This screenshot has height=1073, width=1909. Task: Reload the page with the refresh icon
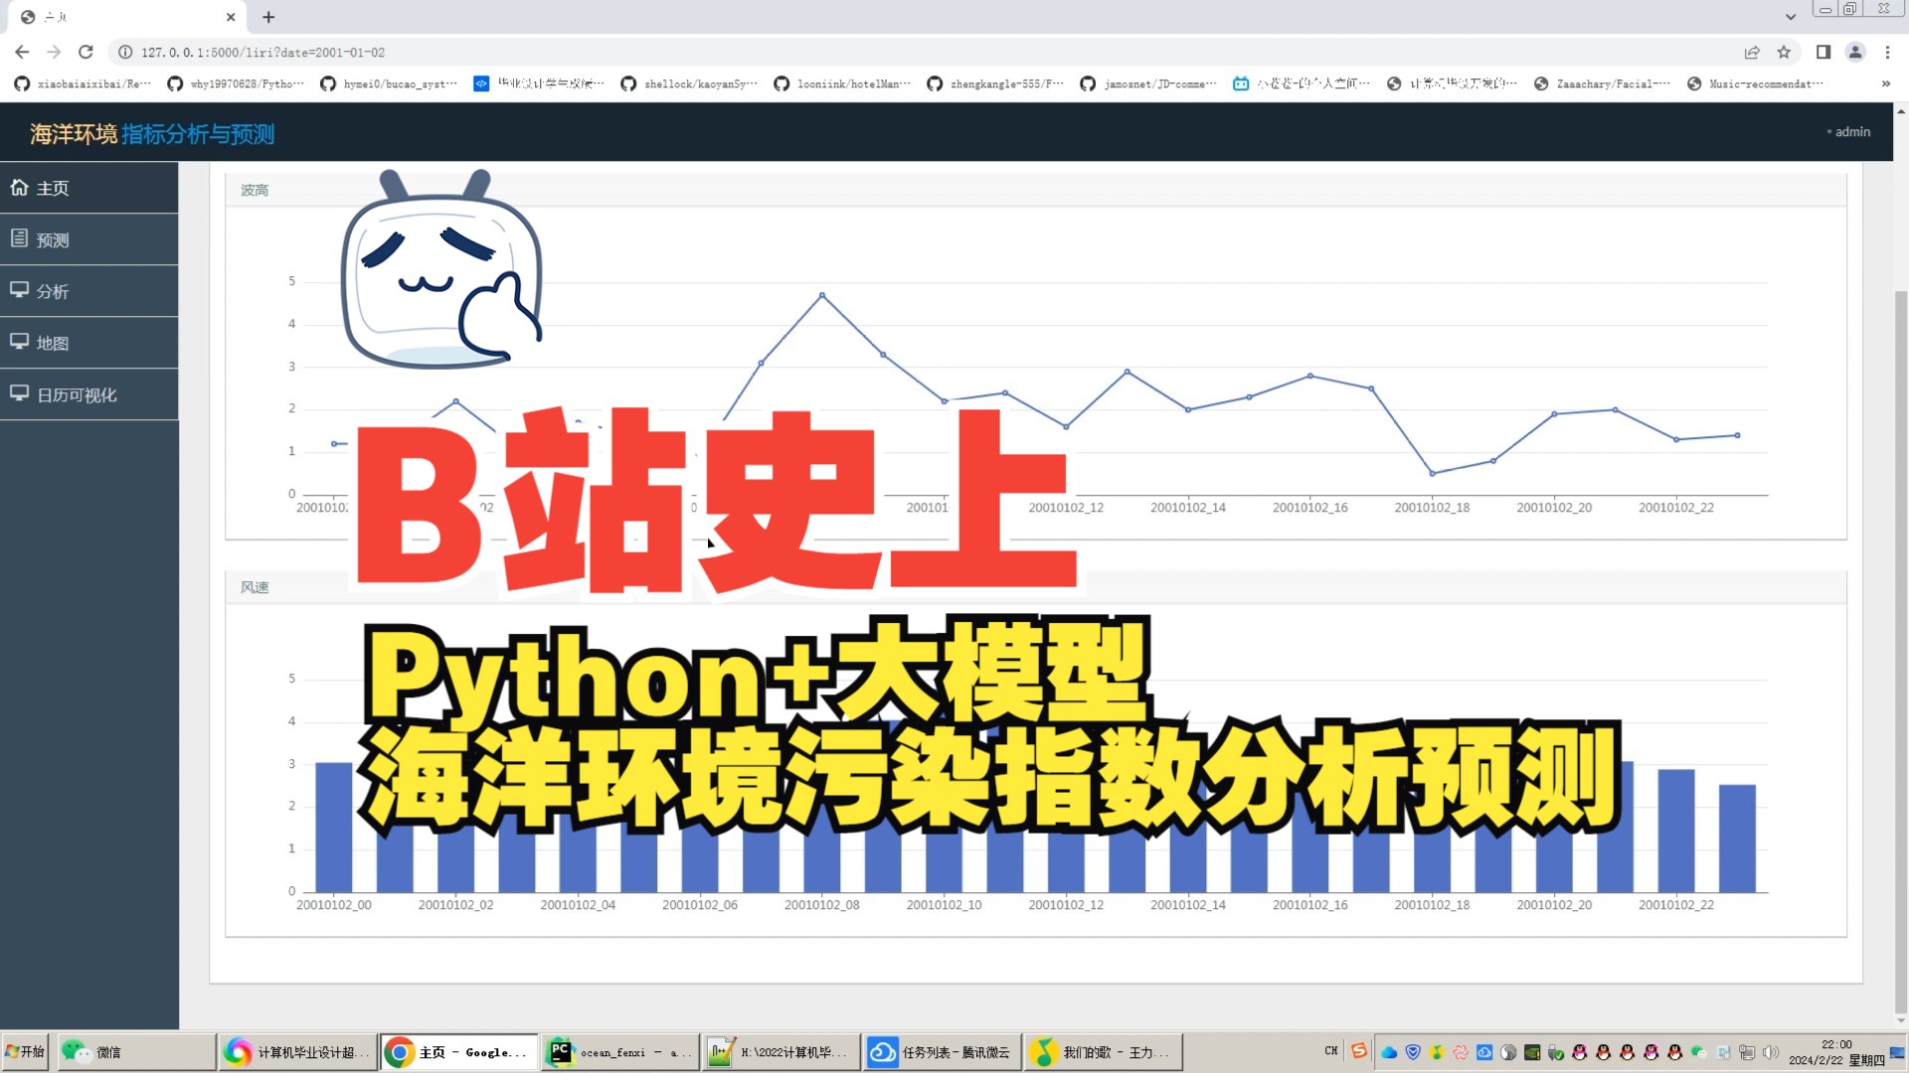(x=86, y=52)
